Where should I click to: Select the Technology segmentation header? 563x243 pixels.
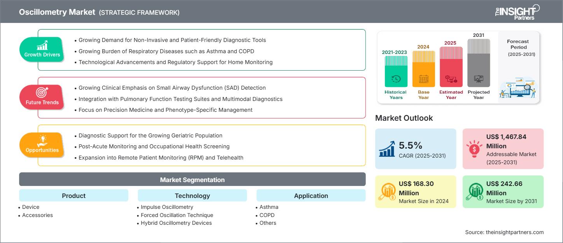coord(192,196)
